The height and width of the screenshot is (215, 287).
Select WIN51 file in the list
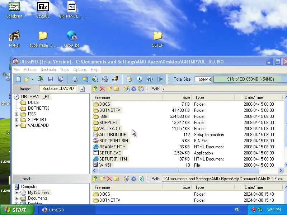105,165
